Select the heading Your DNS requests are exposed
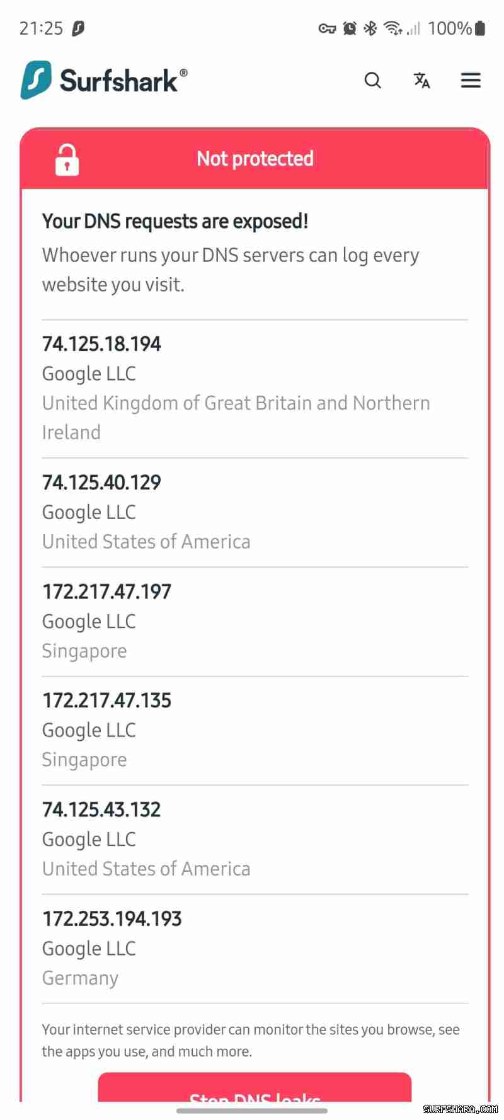The width and height of the screenshot is (504, 1120). coord(175,221)
